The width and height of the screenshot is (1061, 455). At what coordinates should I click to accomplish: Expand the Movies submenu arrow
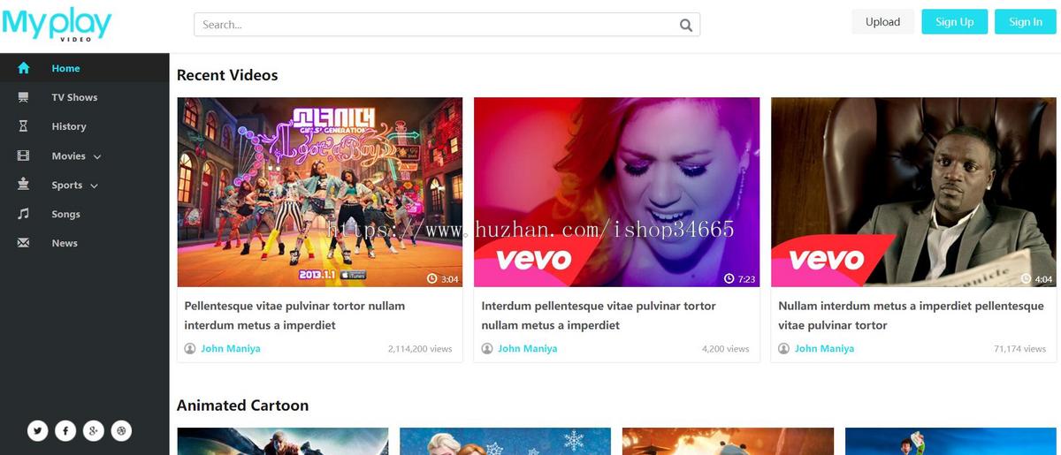[97, 156]
